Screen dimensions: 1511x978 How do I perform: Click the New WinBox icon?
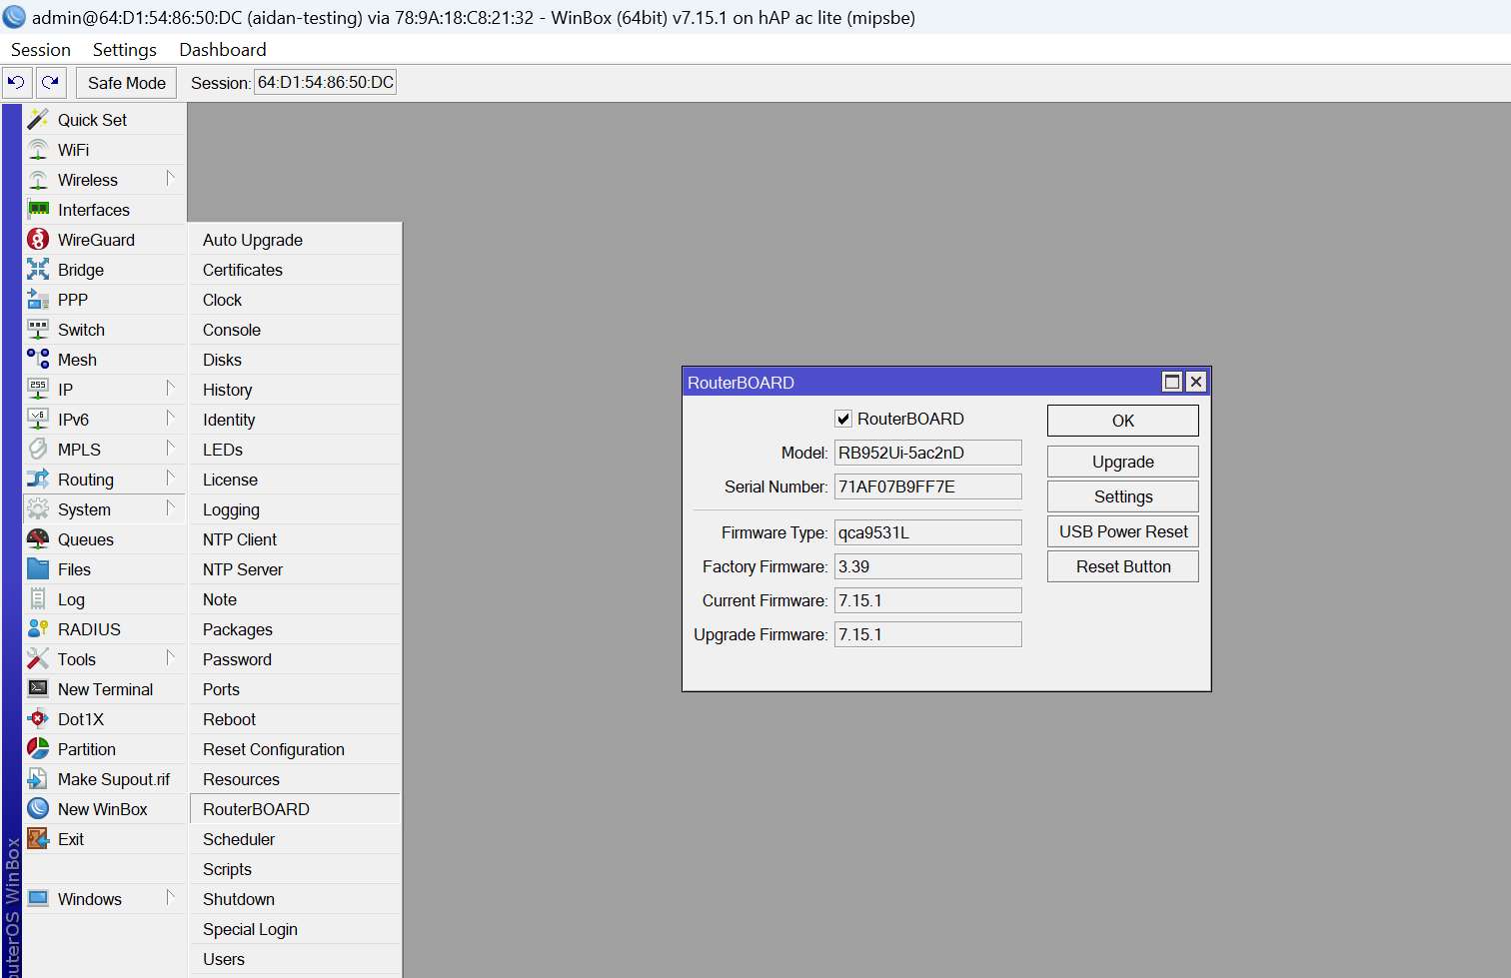tap(38, 808)
